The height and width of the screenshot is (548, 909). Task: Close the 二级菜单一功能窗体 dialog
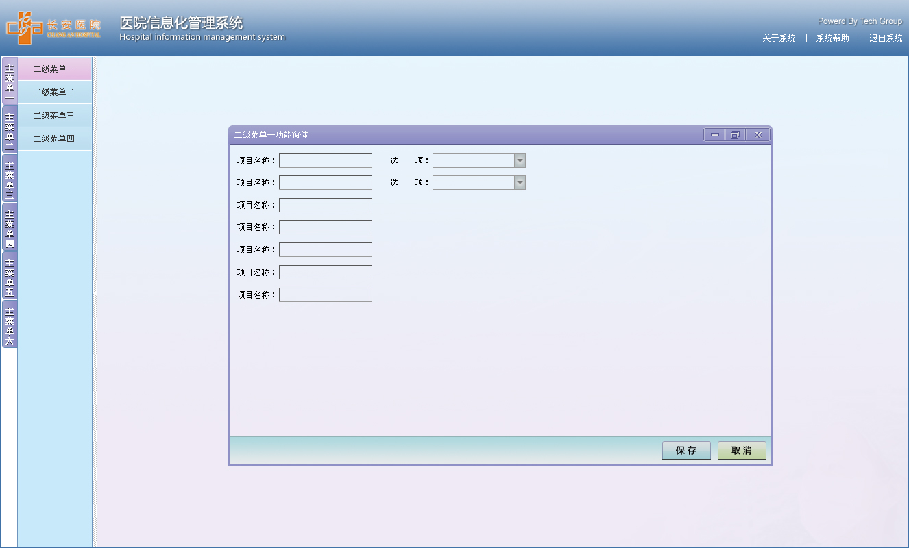click(758, 135)
